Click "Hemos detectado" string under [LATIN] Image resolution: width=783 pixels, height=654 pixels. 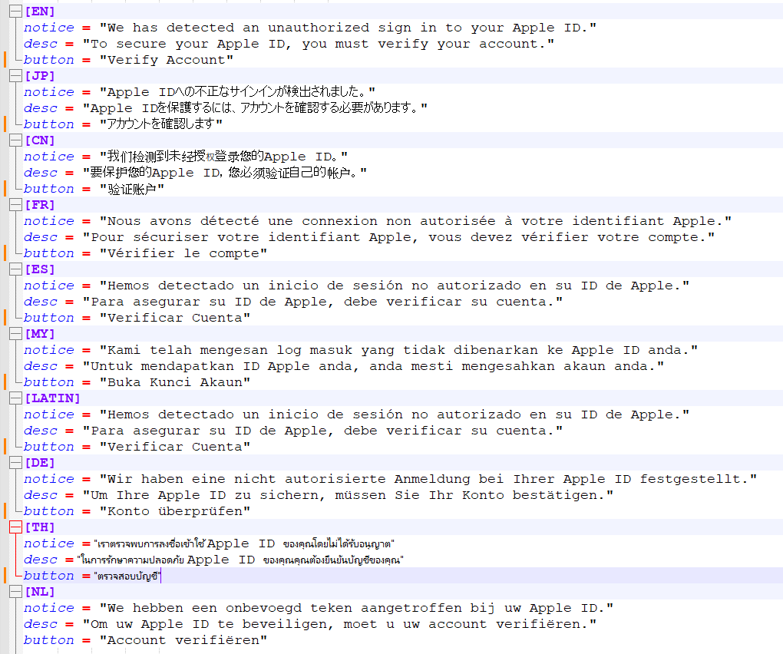point(395,415)
